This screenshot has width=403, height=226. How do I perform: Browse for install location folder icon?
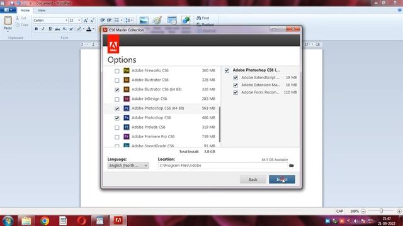[291, 166]
